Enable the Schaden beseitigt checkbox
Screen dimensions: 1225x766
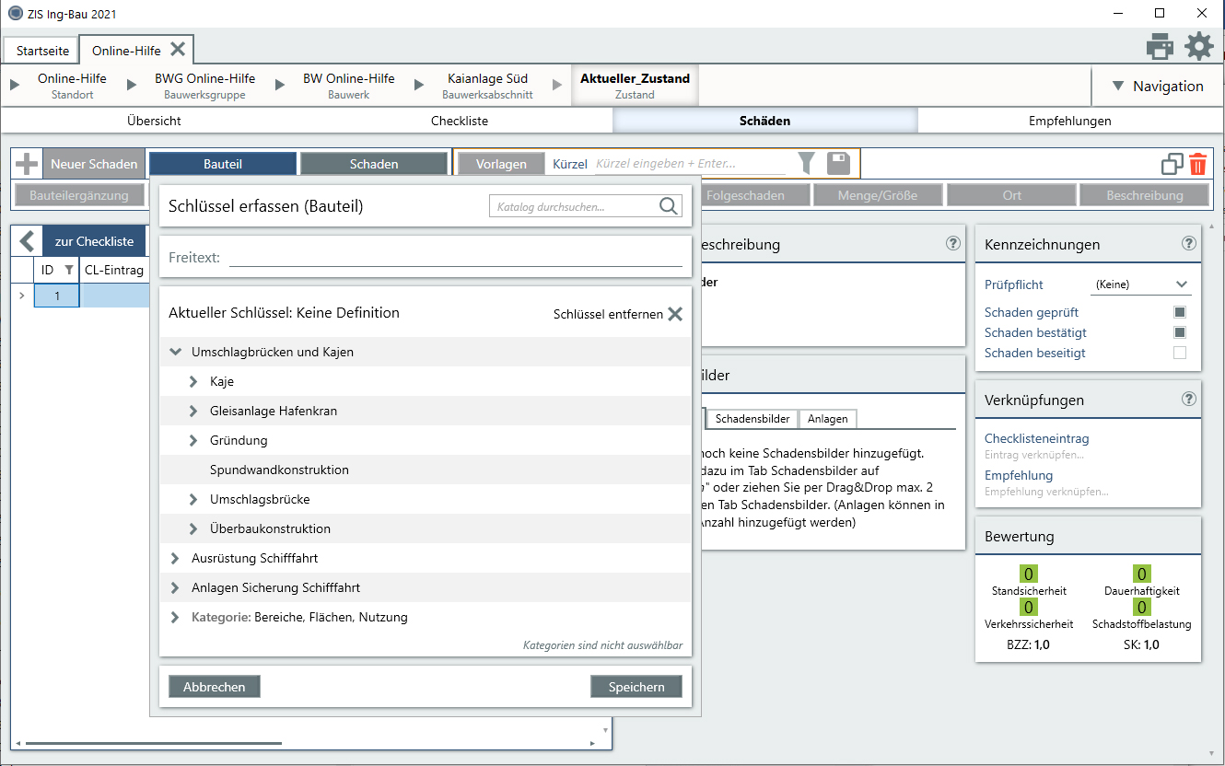(x=1179, y=353)
